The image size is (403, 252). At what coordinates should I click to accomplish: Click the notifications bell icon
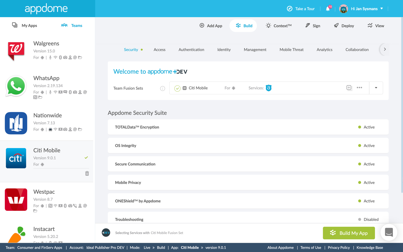328,9
